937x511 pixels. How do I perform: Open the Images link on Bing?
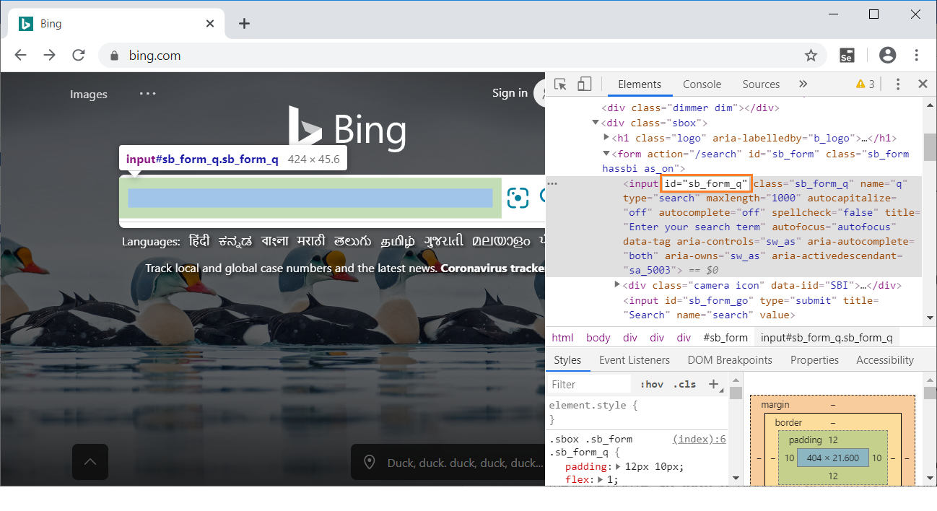point(88,95)
